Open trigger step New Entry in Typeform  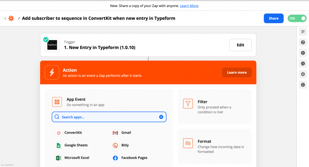tap(100, 48)
